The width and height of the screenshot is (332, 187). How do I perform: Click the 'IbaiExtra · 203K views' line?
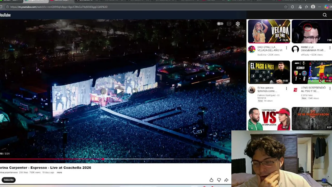tap(268, 55)
